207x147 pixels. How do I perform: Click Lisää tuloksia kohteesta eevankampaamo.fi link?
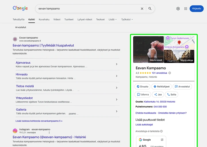[39, 121]
